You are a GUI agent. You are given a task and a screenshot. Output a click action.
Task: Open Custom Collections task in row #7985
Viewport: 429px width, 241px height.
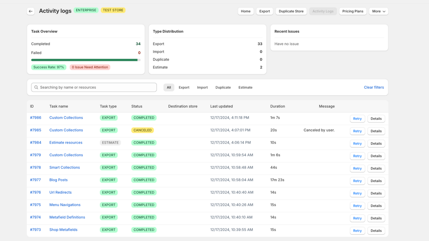point(66,130)
